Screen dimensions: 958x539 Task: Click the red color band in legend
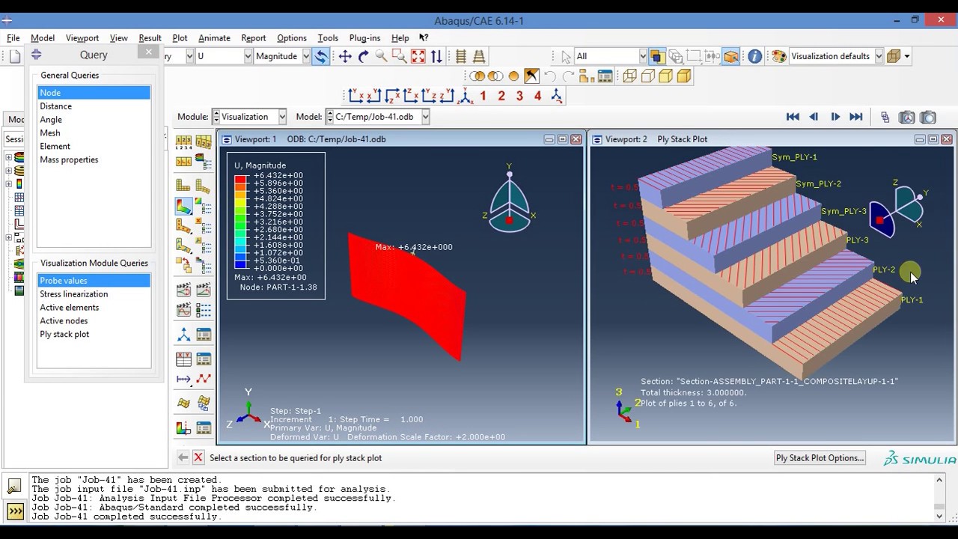(x=241, y=180)
